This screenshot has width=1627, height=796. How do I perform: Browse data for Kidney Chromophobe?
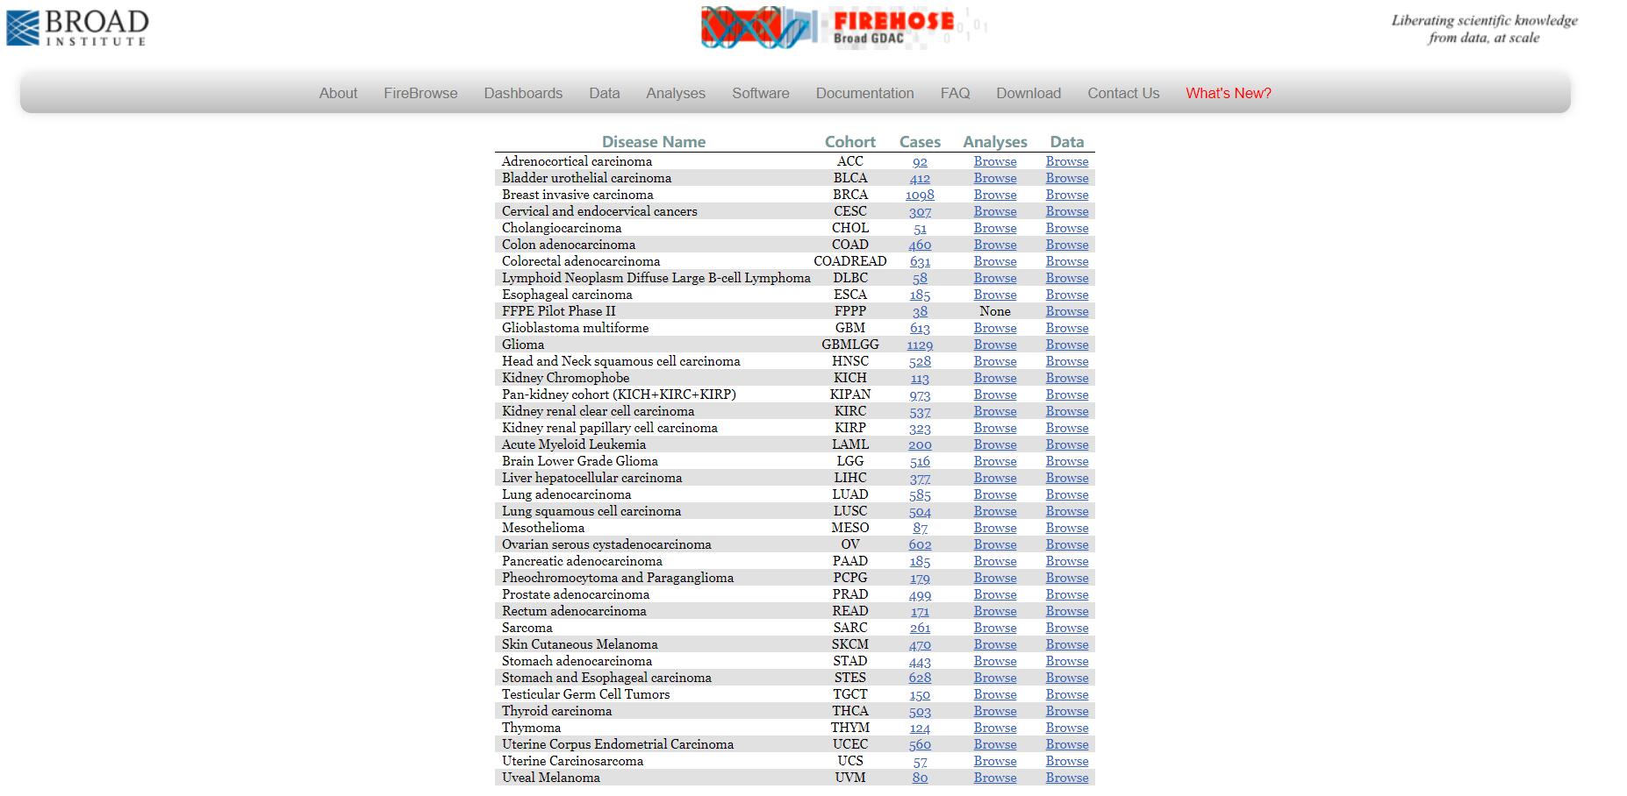pyautogui.click(x=1067, y=378)
